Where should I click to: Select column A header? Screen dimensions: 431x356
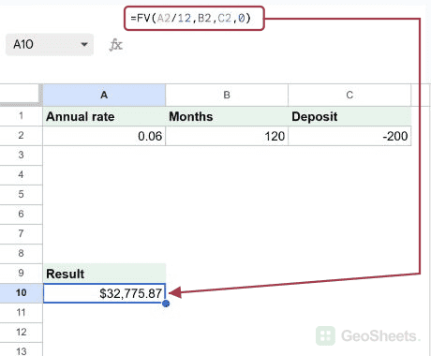click(x=104, y=95)
